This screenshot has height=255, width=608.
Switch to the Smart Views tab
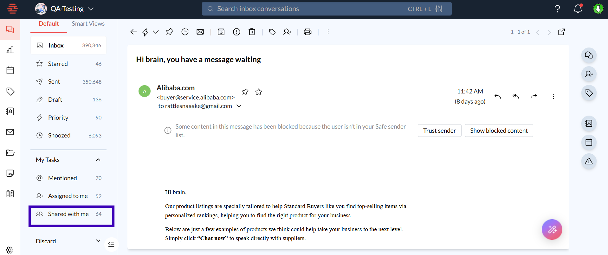[x=88, y=24]
